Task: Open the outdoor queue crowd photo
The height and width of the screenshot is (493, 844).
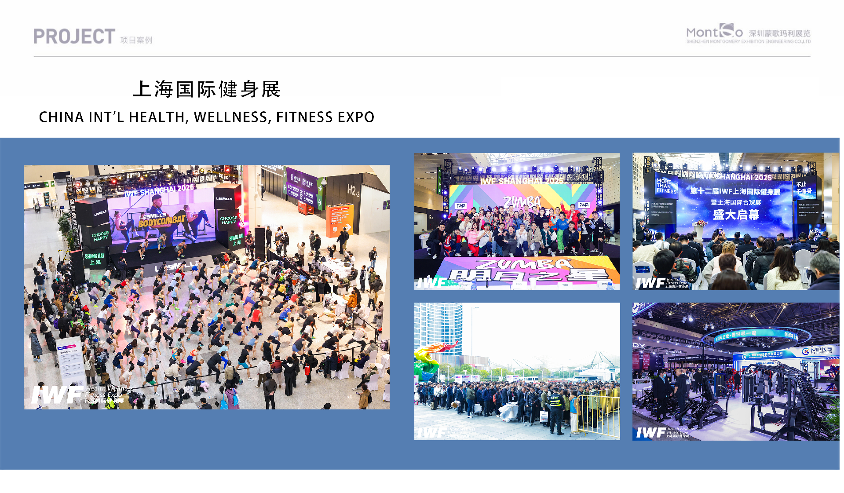Action: pos(517,371)
